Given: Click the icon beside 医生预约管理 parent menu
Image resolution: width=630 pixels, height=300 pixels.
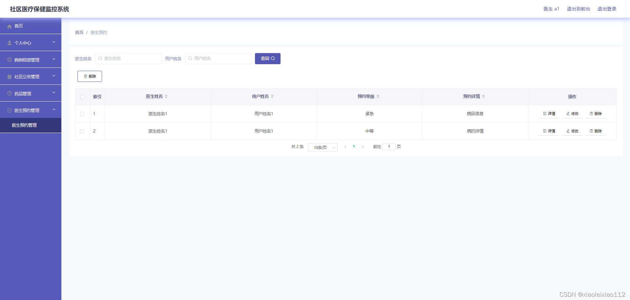Looking at the screenshot, I should pos(10,110).
